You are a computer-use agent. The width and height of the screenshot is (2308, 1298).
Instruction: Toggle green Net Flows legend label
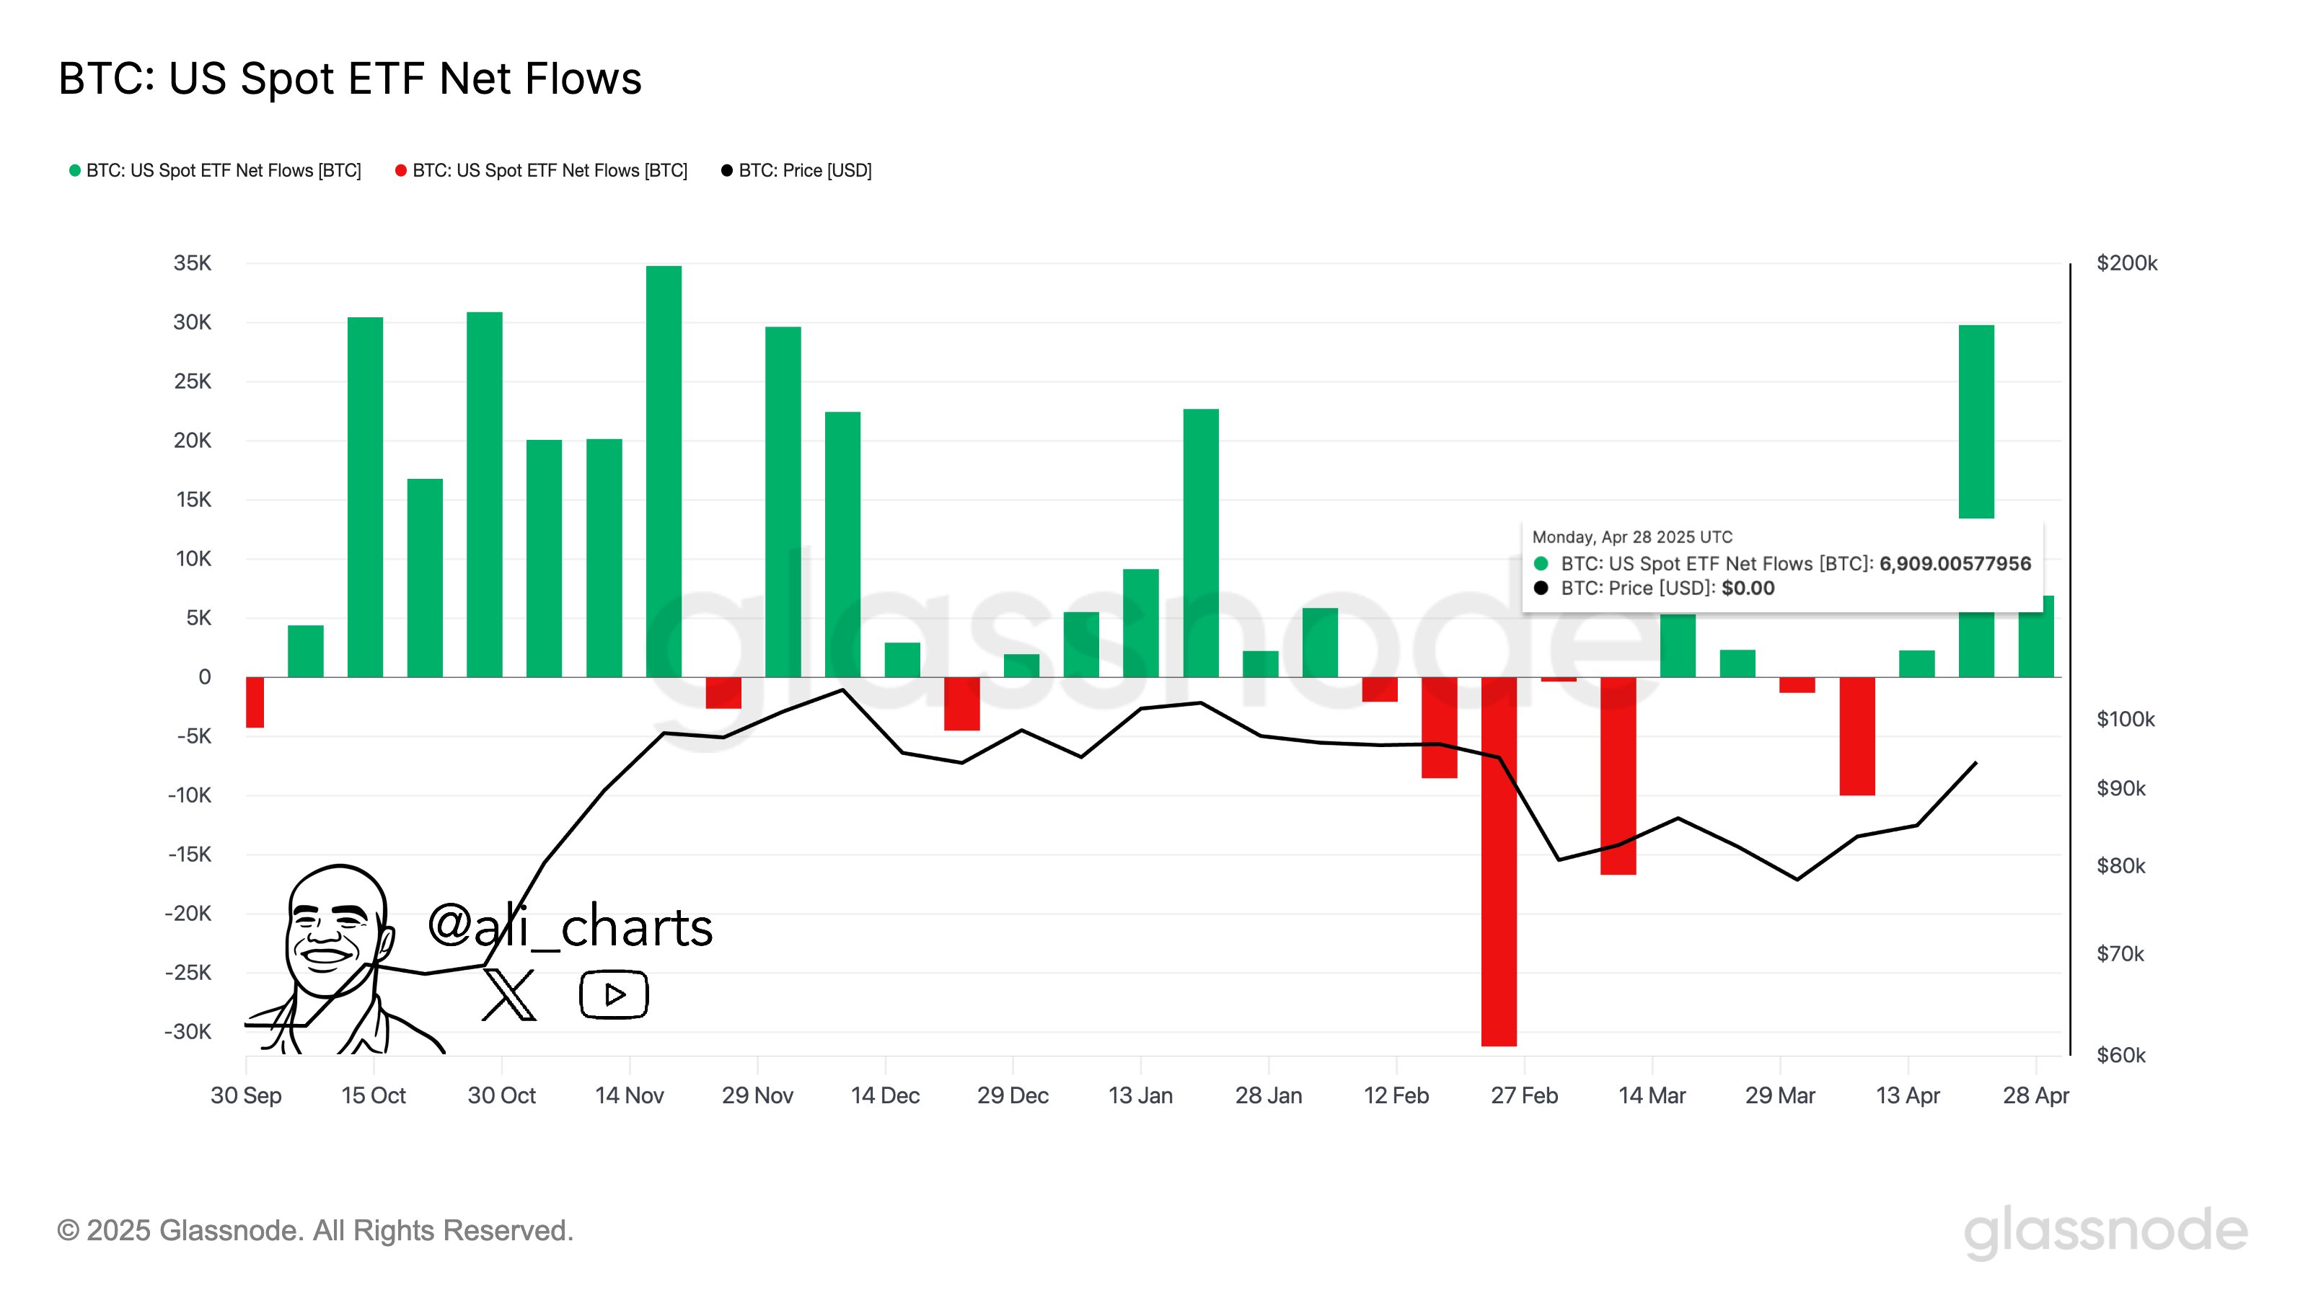(x=223, y=170)
